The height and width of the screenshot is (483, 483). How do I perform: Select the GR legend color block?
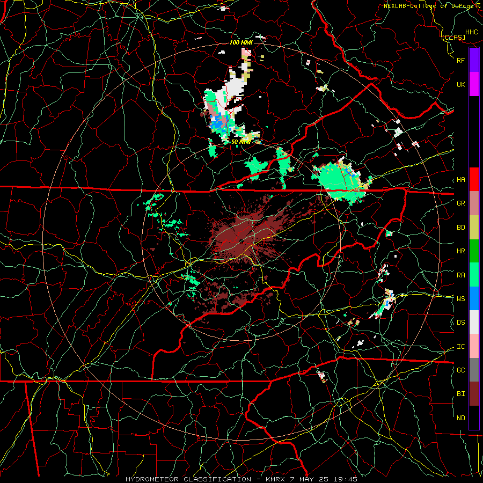(x=474, y=203)
